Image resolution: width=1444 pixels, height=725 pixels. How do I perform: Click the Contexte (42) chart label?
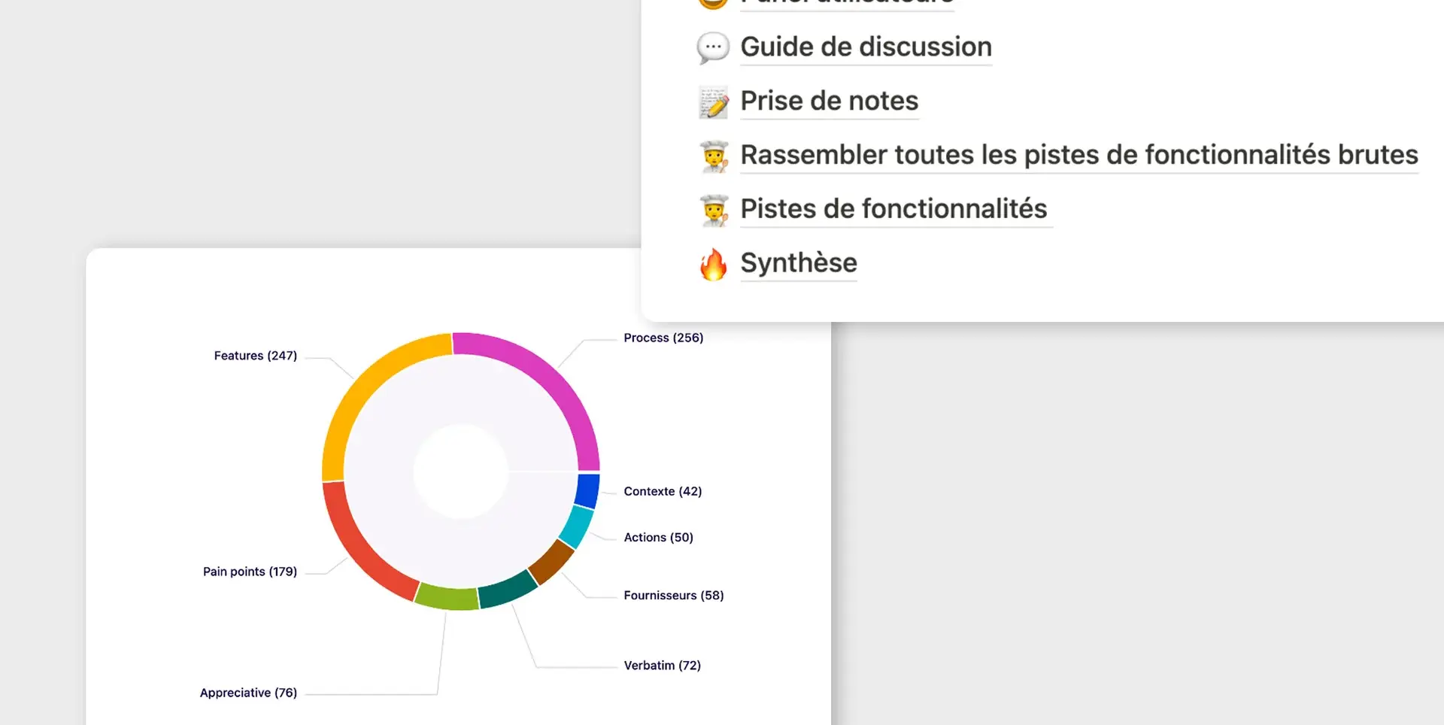pos(663,491)
